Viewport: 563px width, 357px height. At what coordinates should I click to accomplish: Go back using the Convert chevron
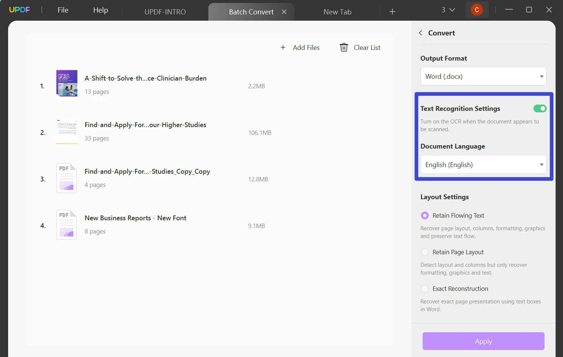pos(420,33)
